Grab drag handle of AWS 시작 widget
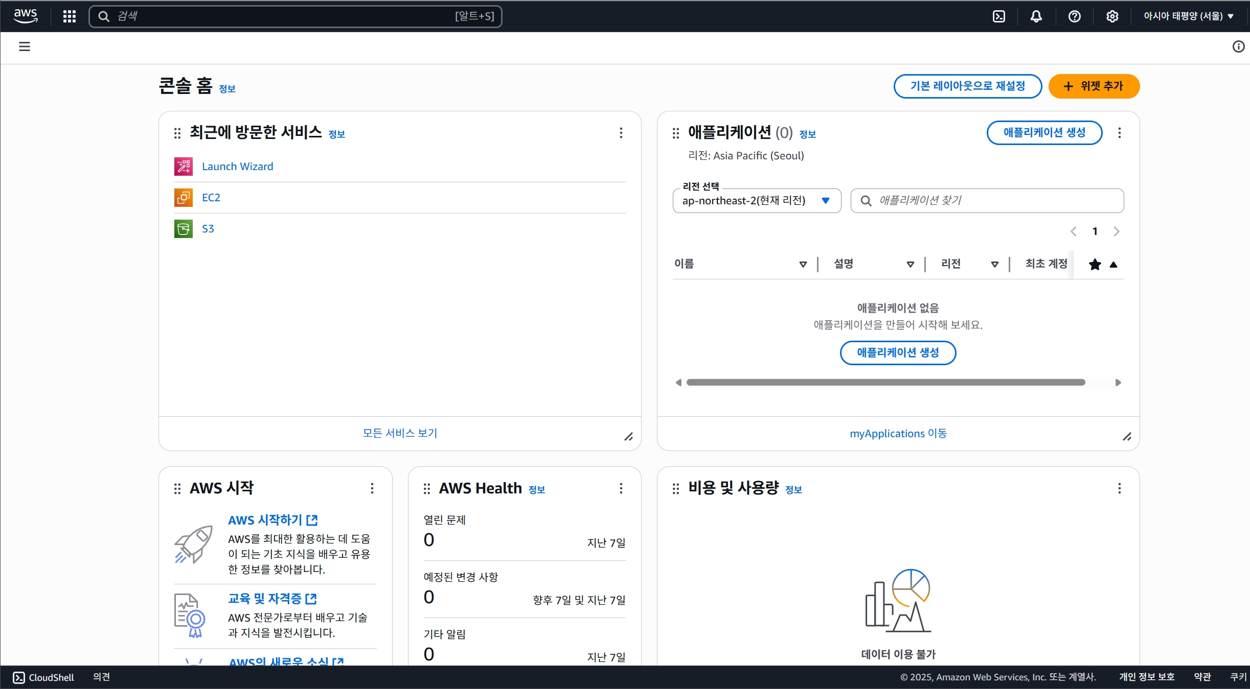The image size is (1250, 689). coord(177,489)
